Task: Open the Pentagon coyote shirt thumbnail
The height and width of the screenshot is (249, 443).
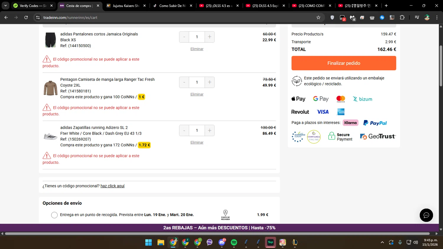Action: (x=51, y=88)
